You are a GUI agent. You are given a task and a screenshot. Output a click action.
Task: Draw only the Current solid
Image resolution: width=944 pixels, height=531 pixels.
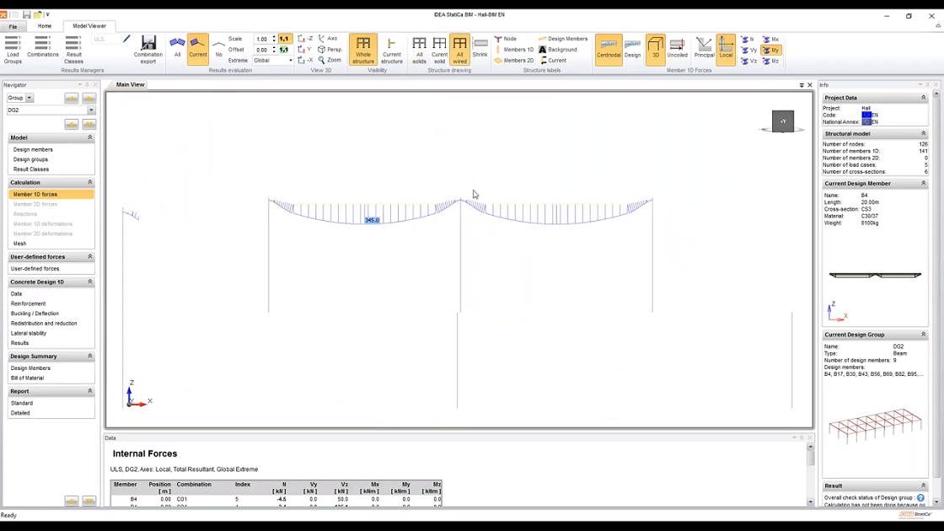point(439,50)
